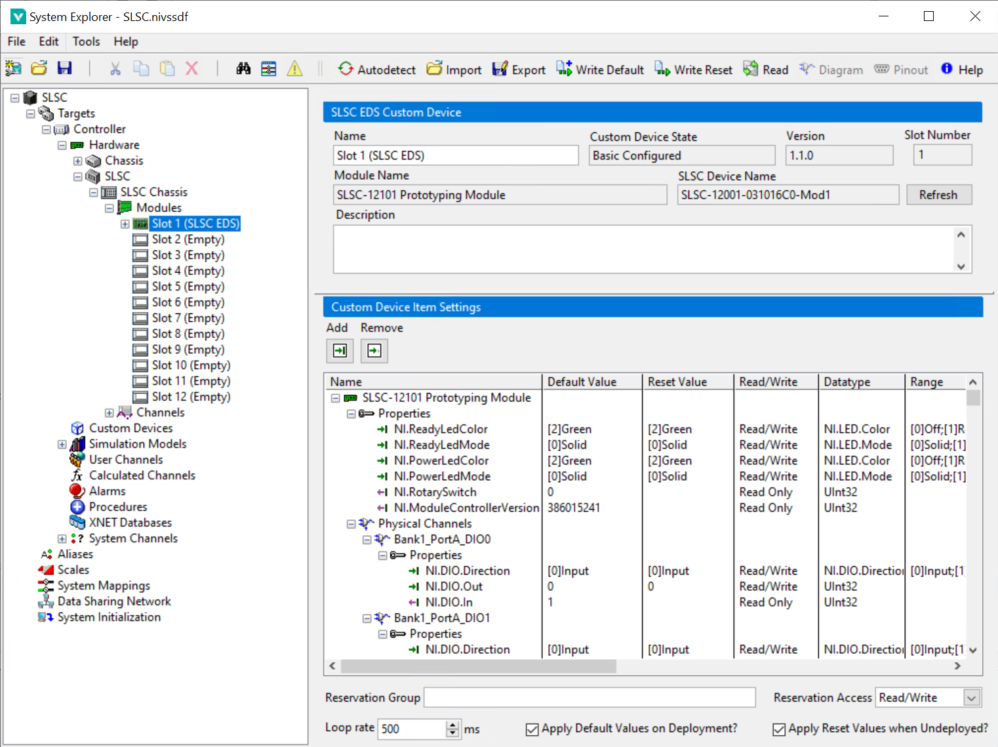Select Aliases in the tree

click(x=75, y=554)
